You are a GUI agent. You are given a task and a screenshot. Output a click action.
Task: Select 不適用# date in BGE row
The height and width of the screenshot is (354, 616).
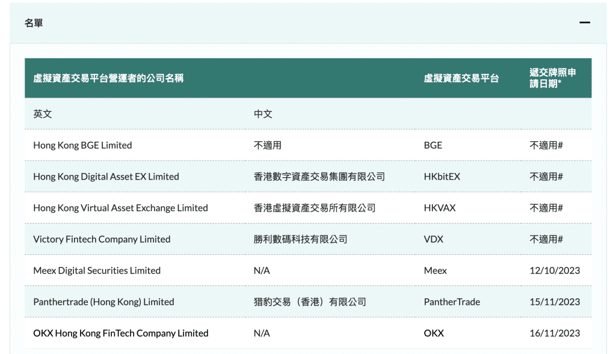pos(546,145)
